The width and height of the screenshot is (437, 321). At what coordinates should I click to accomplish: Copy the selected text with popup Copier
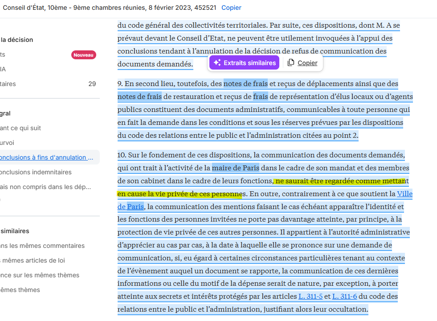(307, 63)
